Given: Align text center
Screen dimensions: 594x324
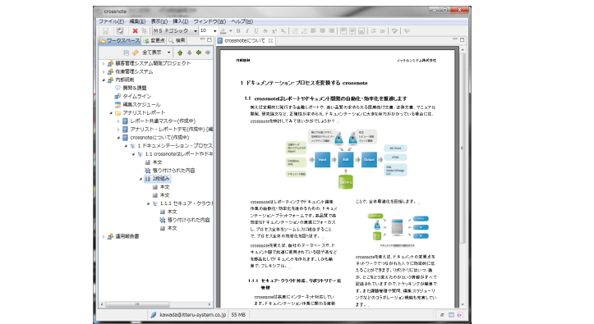Looking at the screenshot, I should click(x=322, y=31).
